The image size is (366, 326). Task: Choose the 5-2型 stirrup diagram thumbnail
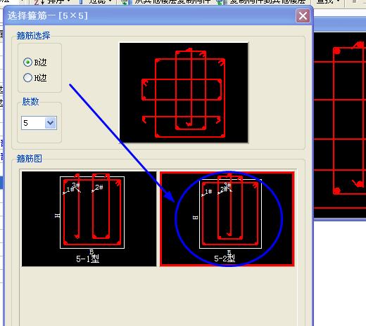(227, 219)
